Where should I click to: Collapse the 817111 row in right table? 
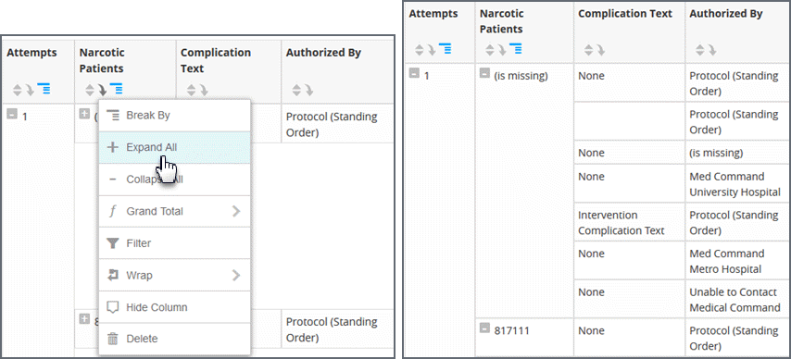484,328
